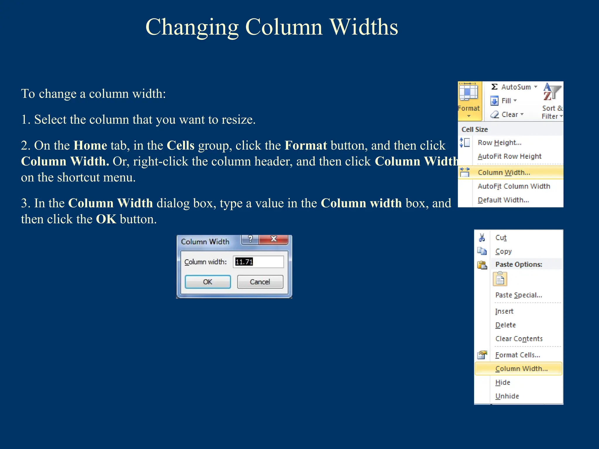This screenshot has height=449, width=599.
Task: Click the help question mark in dialog
Action: pos(250,239)
